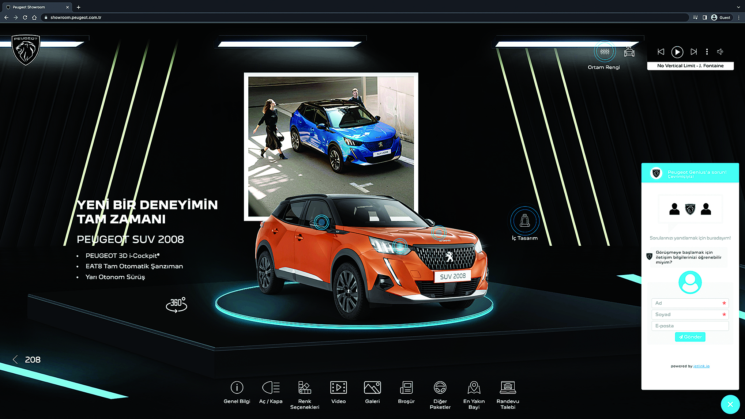The height and width of the screenshot is (419, 745).
Task: Rotate car with 360 icon
Action: [x=176, y=304]
